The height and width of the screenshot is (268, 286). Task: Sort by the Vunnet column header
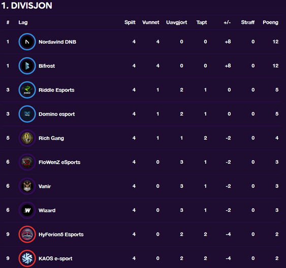[x=151, y=22]
